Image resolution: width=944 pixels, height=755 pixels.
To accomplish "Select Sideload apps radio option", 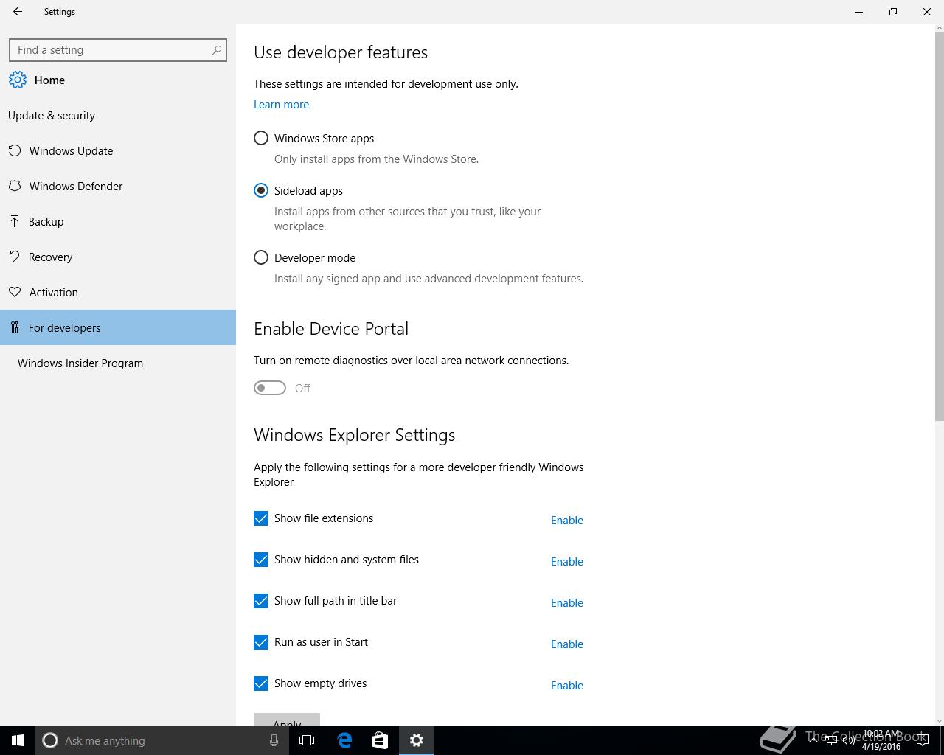I will click(261, 190).
